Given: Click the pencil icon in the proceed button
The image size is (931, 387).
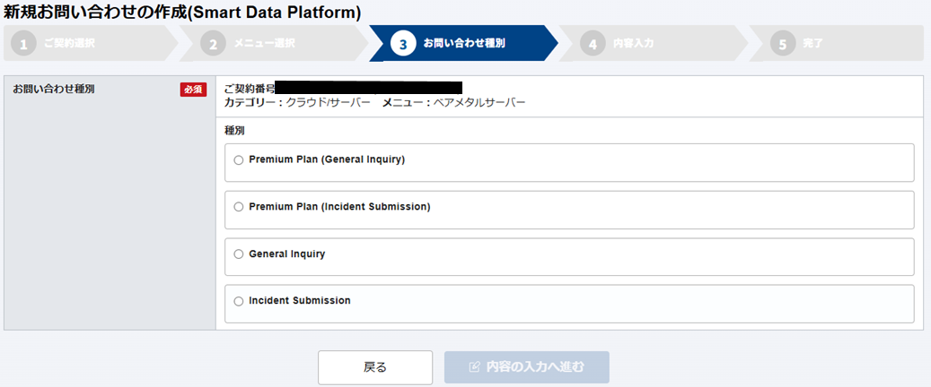Looking at the screenshot, I should point(475,367).
